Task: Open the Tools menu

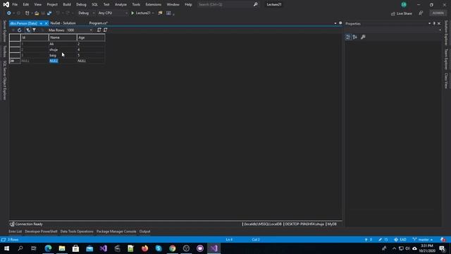Action: [x=136, y=4]
